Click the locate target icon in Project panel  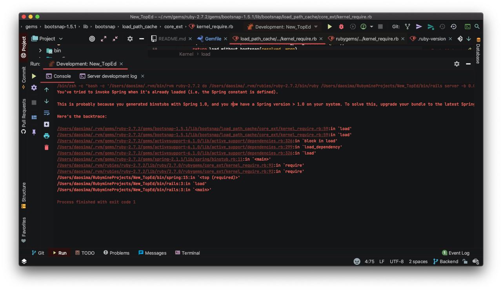[92, 39]
